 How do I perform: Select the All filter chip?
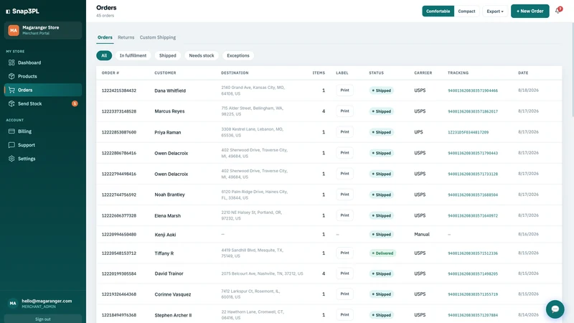104,56
